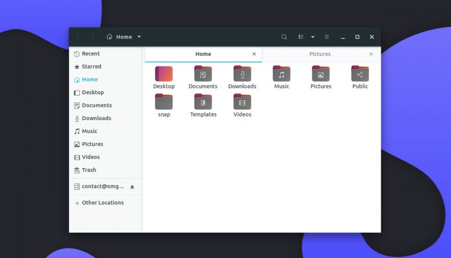451x258 pixels.
Task: Go to Desktop in the sidebar
Action: tap(106, 92)
